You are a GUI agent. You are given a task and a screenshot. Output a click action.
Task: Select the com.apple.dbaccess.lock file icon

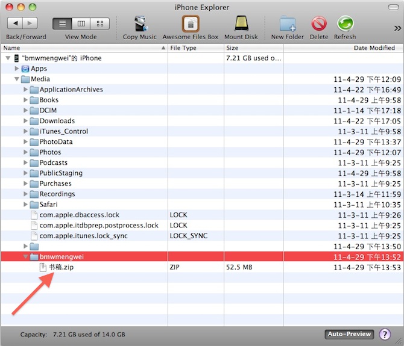[34, 215]
